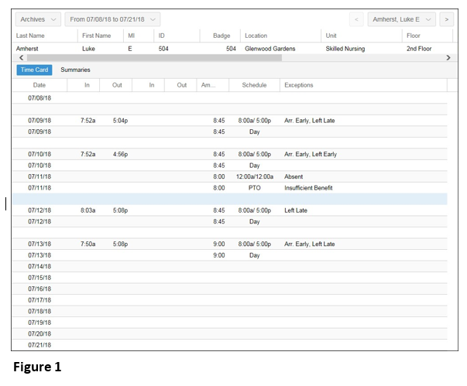
Task: Click the 12:00a/12:00a schedule cell
Action: [x=254, y=176]
